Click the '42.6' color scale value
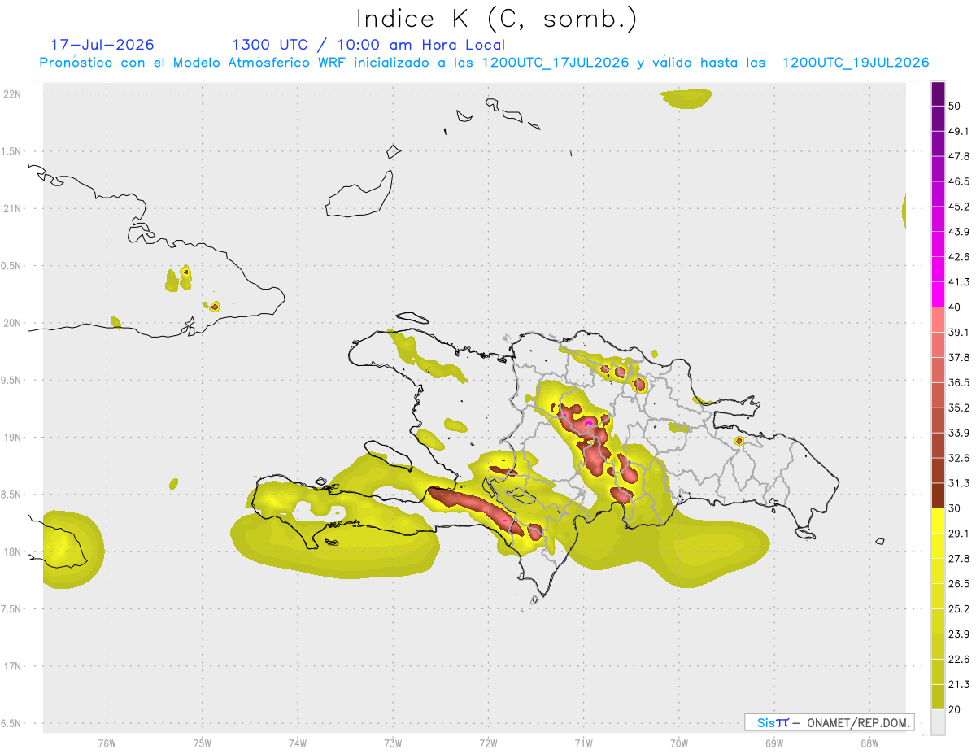Screen dimensions: 976x754 [x=959, y=257]
